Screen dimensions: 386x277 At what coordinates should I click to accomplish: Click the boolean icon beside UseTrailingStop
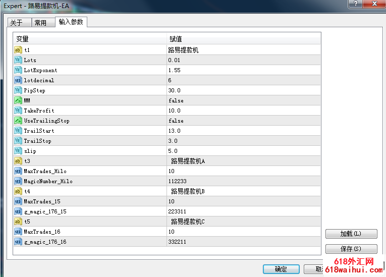(x=18, y=121)
